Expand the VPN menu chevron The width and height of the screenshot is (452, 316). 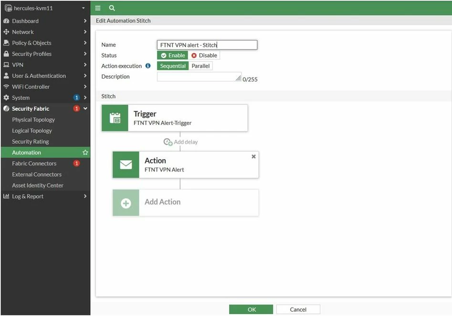pyautogui.click(x=85, y=64)
